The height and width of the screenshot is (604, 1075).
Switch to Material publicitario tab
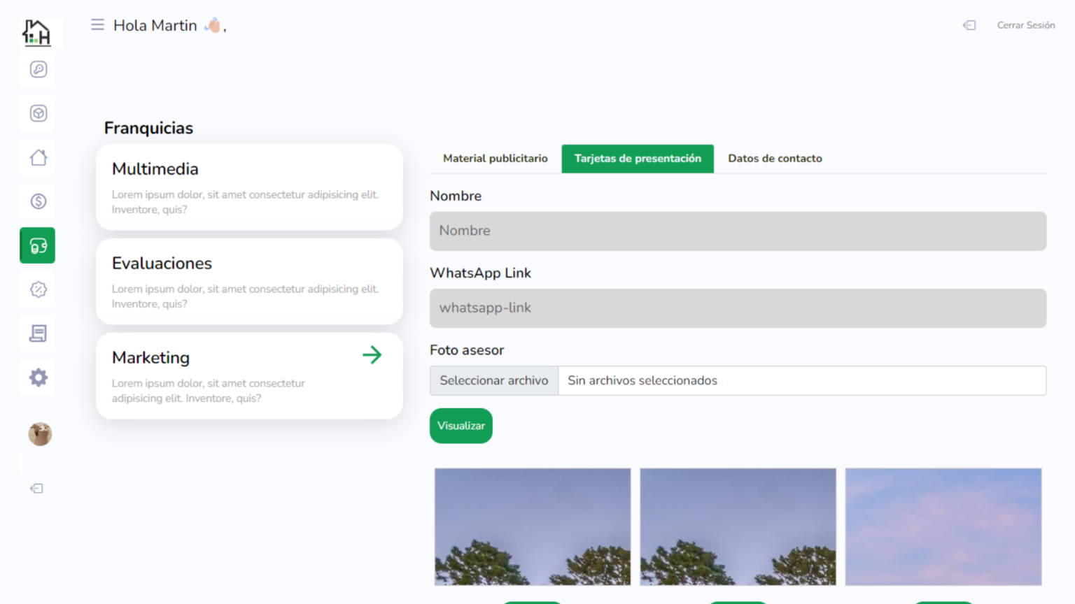[x=495, y=159]
